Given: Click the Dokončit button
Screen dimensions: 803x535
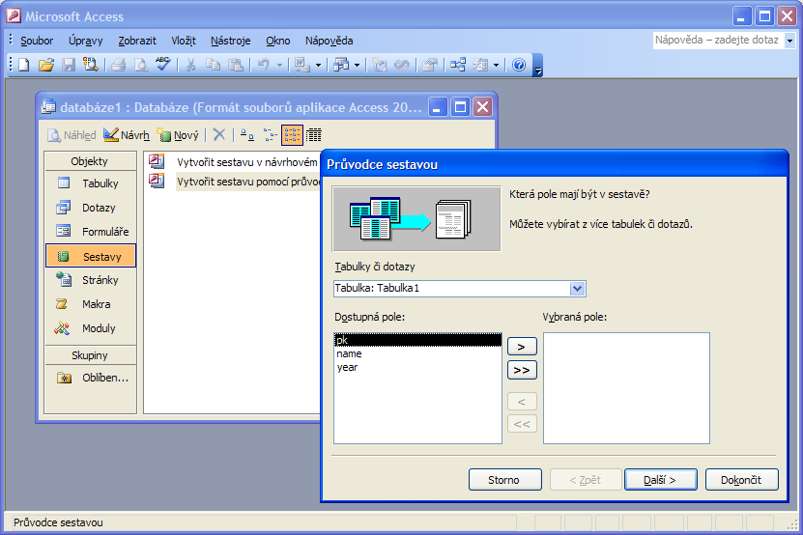Looking at the screenshot, I should point(741,480).
